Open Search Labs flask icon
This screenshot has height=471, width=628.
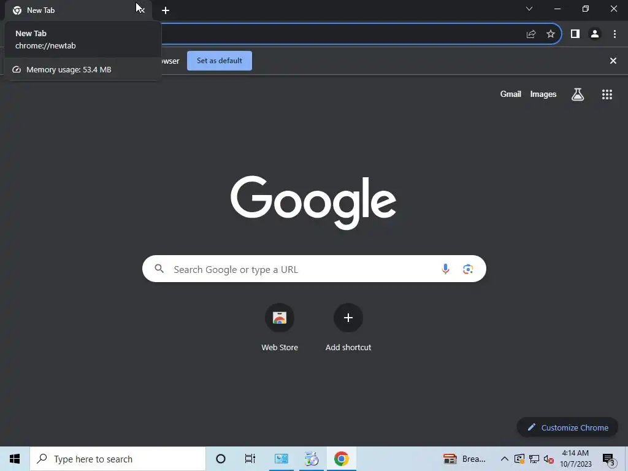(x=578, y=94)
